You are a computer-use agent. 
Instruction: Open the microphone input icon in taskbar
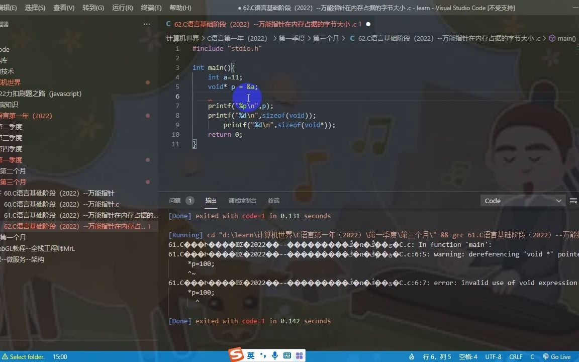pyautogui.click(x=274, y=356)
